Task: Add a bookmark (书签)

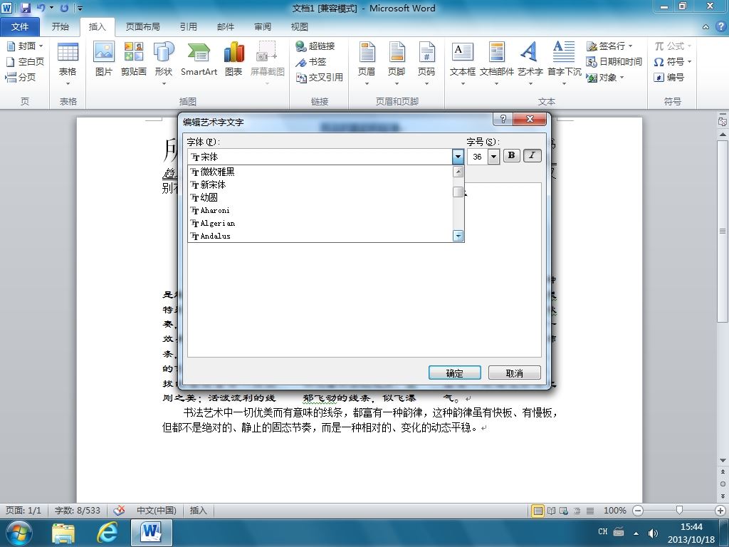Action: pyautogui.click(x=311, y=61)
